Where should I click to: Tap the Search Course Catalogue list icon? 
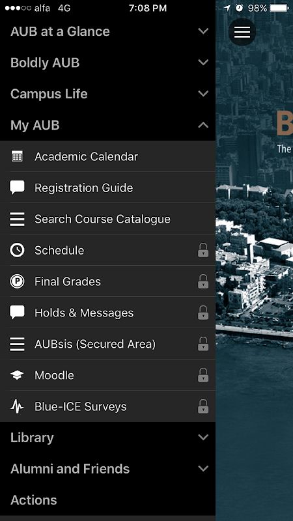click(17, 219)
